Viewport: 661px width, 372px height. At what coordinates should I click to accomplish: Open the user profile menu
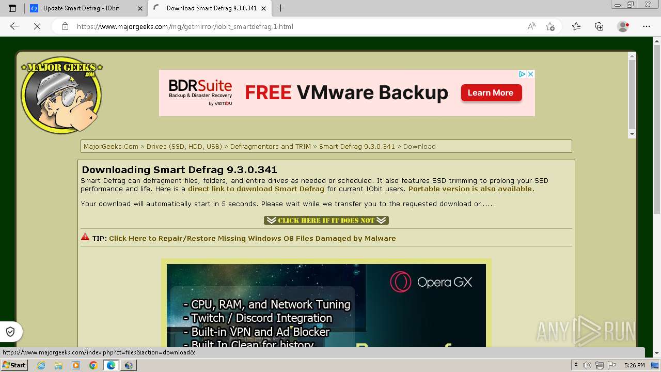pos(623,26)
